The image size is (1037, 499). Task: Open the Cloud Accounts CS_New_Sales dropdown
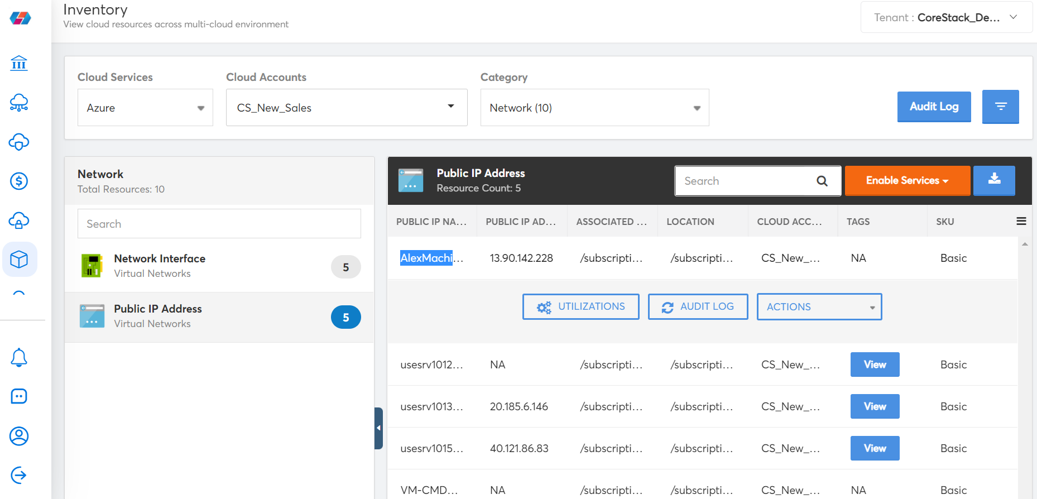coord(346,108)
